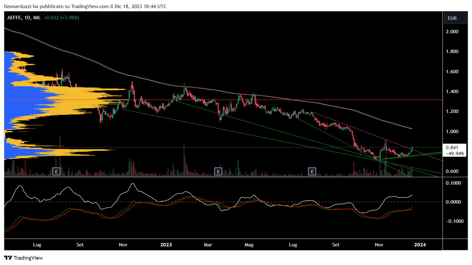Click the −0.1000 indicator axis label
472x265 pixels.
point(455,221)
